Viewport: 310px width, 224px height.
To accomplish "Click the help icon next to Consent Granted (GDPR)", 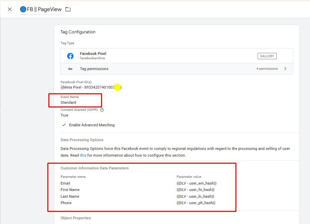I will 102,110.
